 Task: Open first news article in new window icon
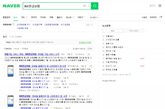pos(89,55)
